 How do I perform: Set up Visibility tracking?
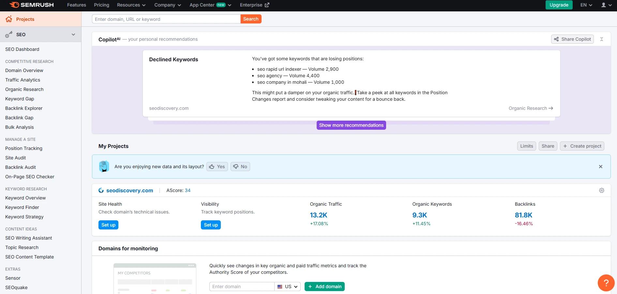click(211, 225)
